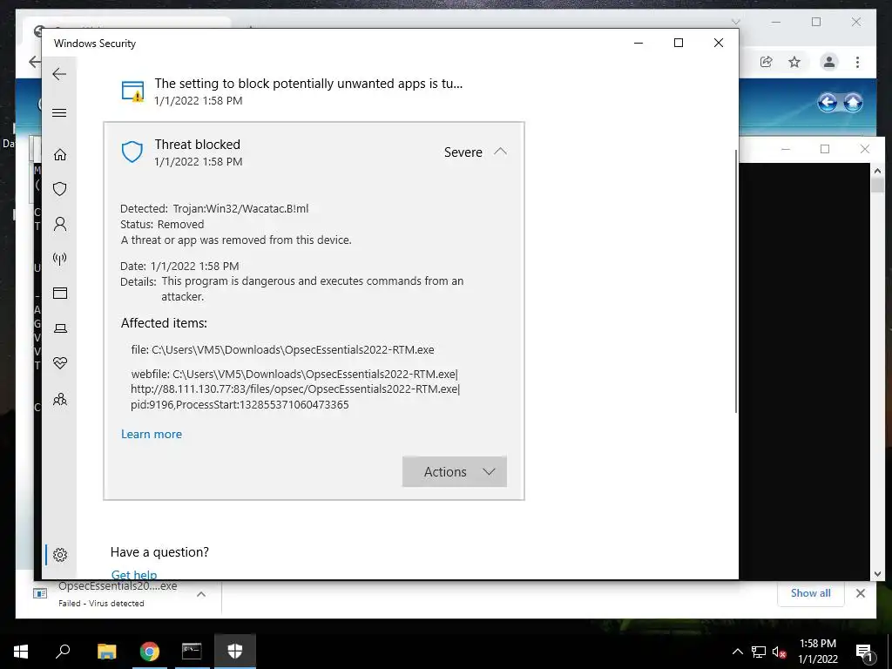Open App & browser control icon
The image size is (892, 669).
[60, 293]
